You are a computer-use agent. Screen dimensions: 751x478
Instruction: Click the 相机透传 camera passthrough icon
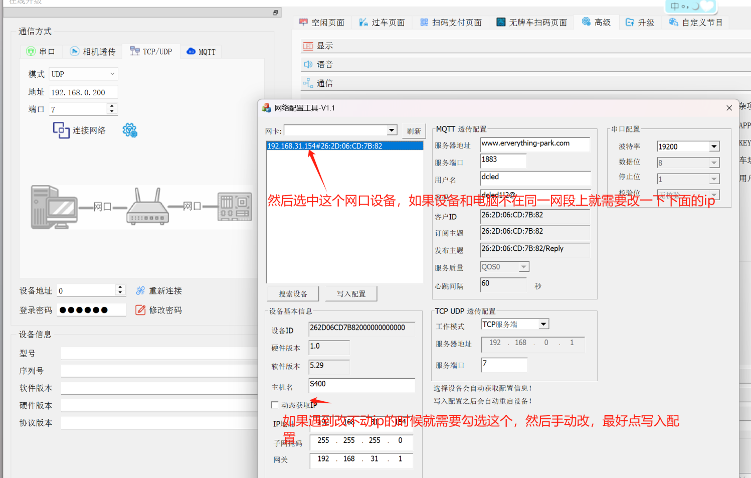click(x=74, y=51)
